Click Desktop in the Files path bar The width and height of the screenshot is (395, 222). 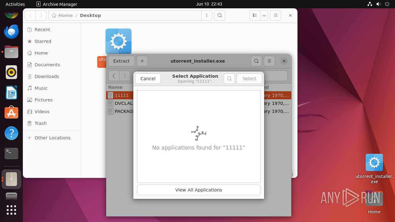point(90,15)
